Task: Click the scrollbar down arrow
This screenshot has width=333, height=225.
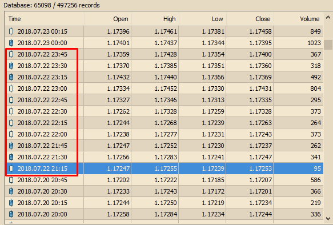Action: pyautogui.click(x=328, y=218)
